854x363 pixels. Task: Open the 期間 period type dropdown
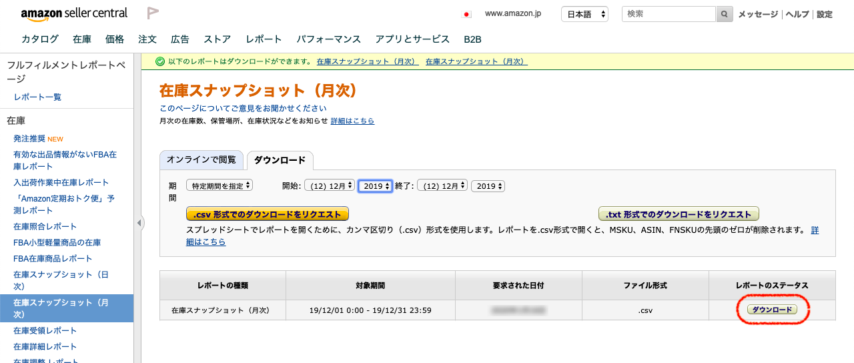coord(220,186)
